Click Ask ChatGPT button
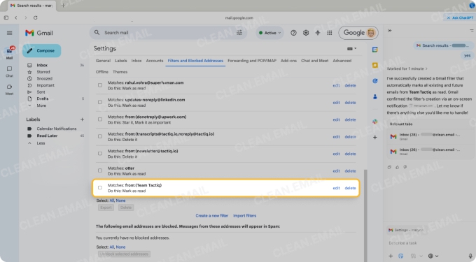 460,17
